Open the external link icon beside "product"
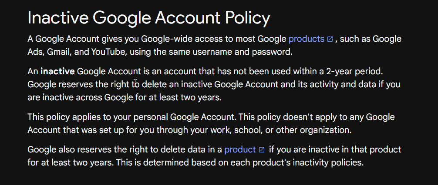Image resolution: width=438 pixels, height=185 pixels. pos(262,150)
